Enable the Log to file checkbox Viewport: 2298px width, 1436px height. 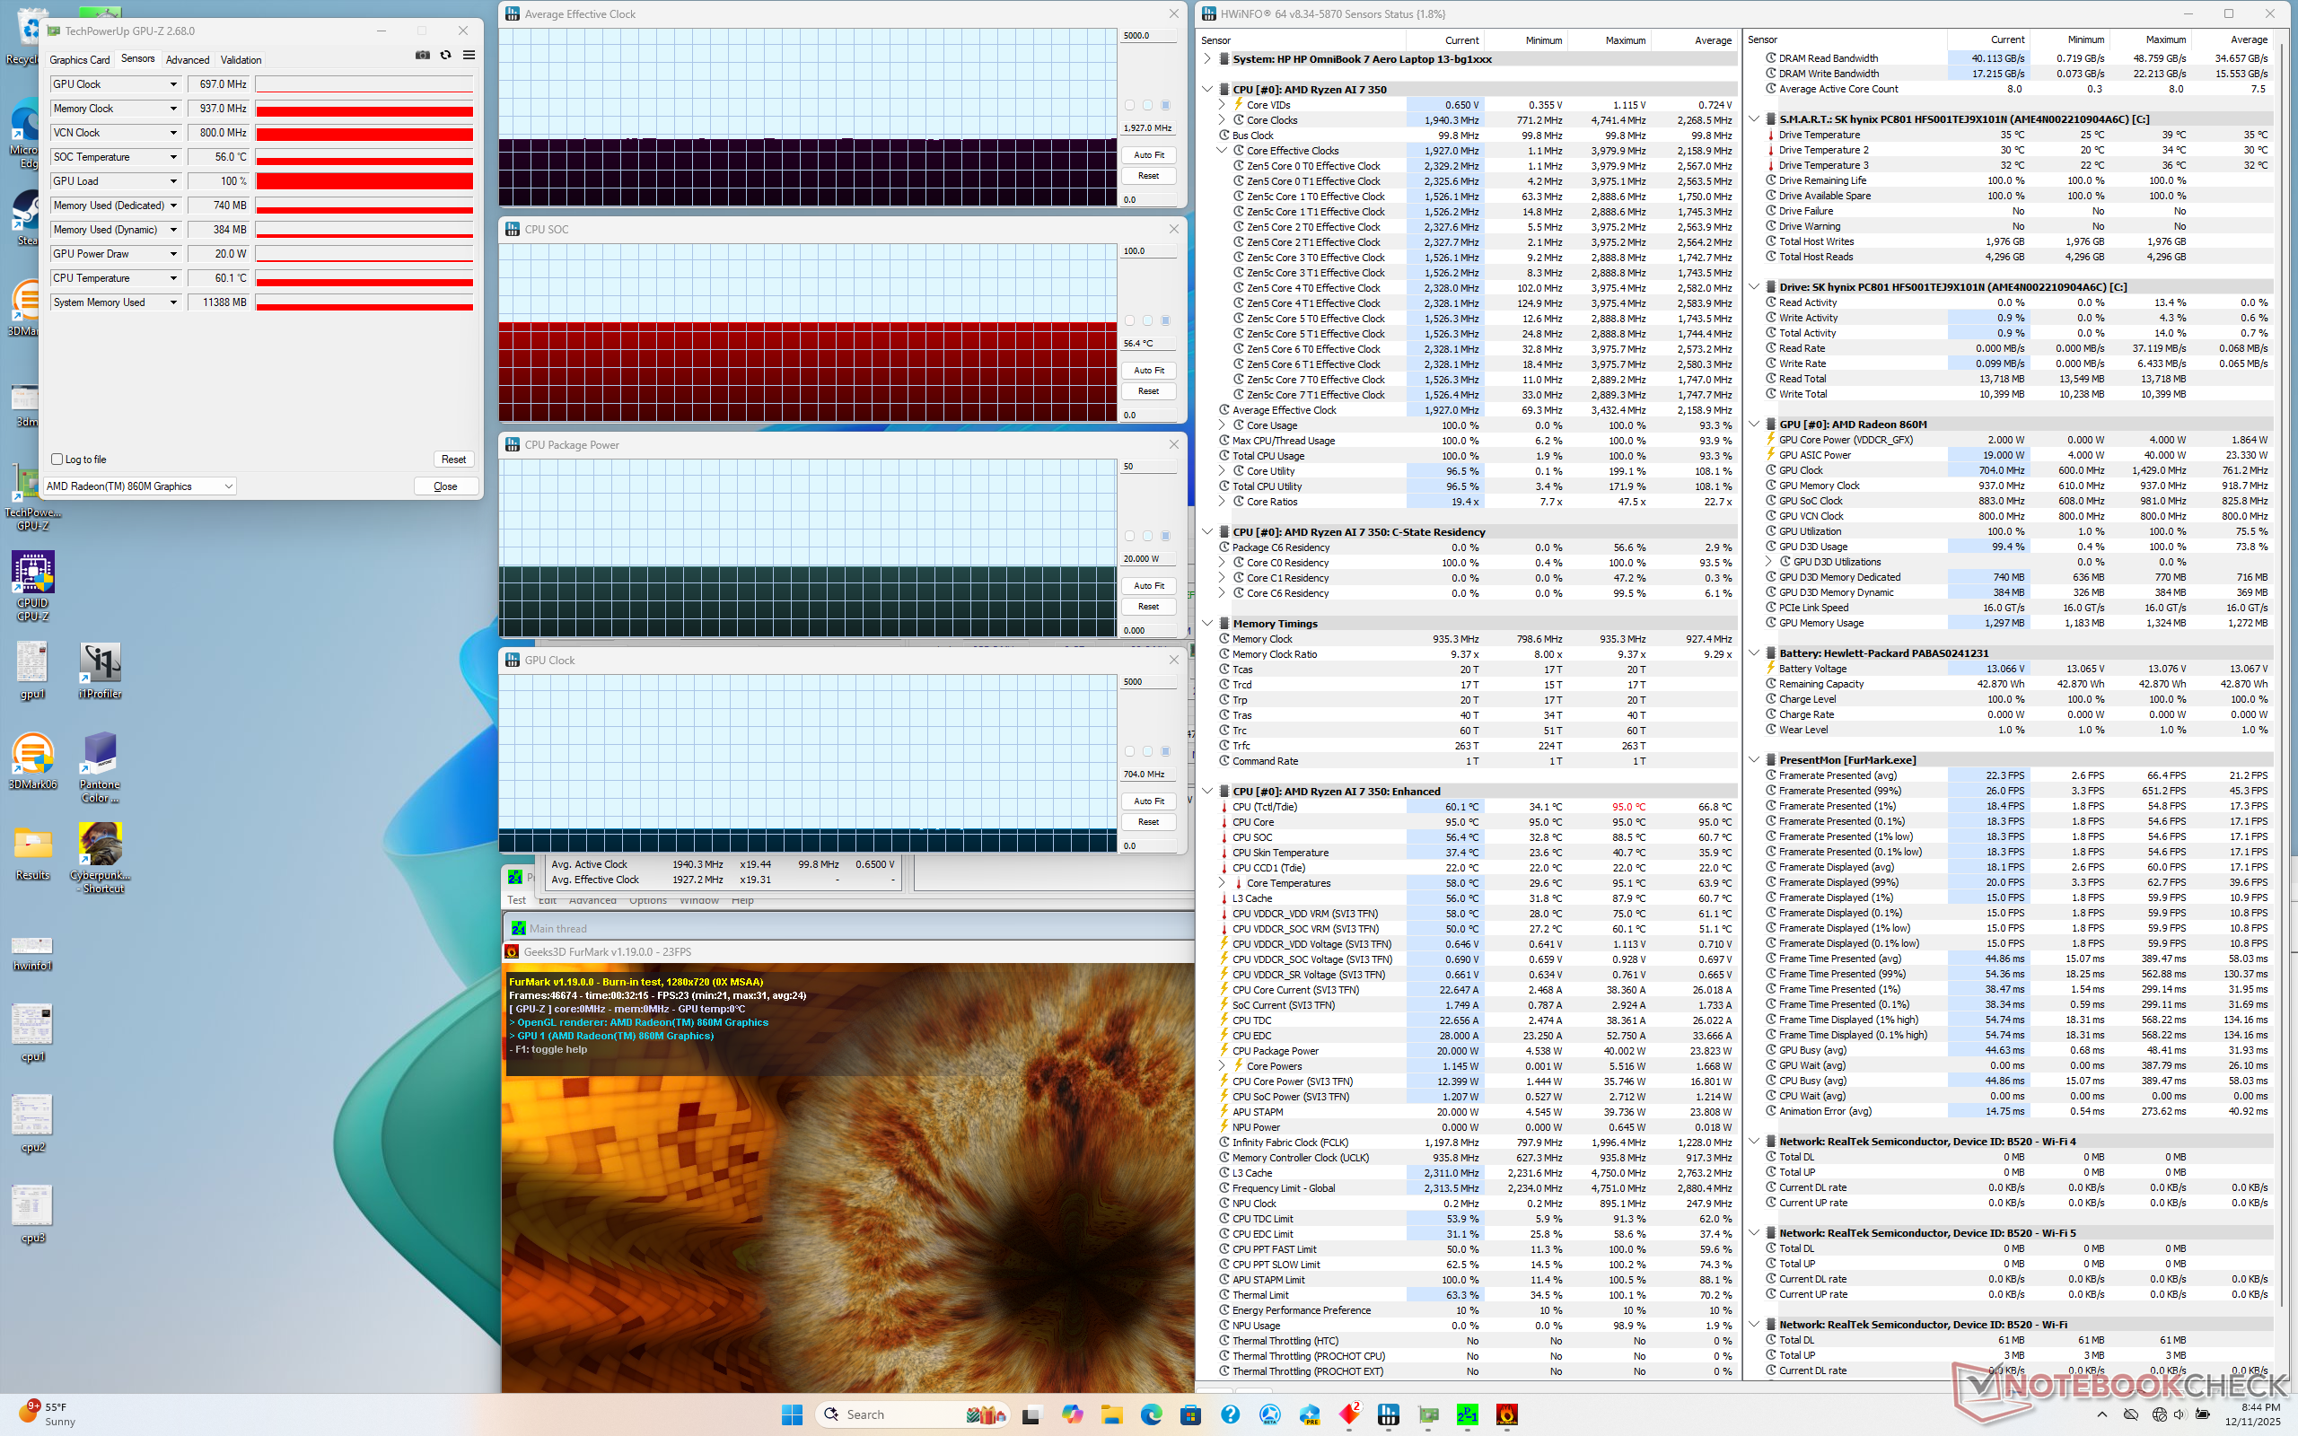click(57, 460)
